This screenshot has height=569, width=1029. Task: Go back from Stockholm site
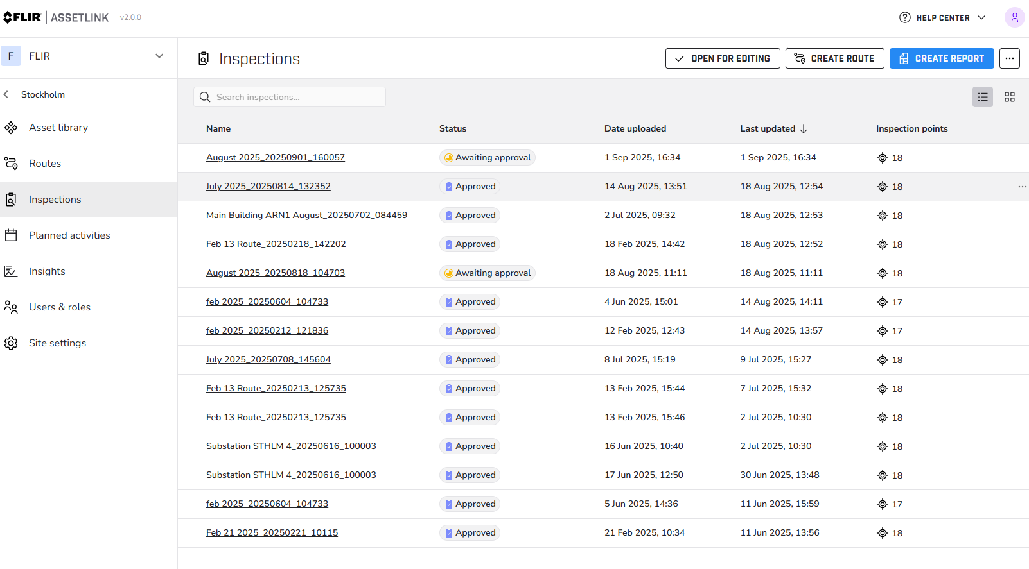pyautogui.click(x=6, y=94)
